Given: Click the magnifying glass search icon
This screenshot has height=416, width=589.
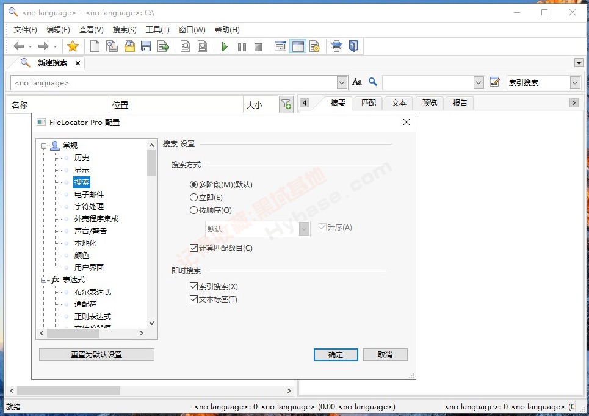Looking at the screenshot, I should click(372, 82).
